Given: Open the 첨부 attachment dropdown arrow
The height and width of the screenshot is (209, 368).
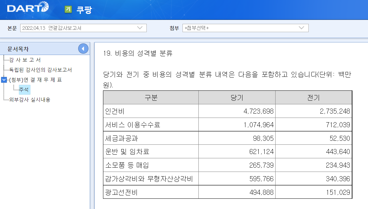Looking at the screenshot, I should coord(301,28).
